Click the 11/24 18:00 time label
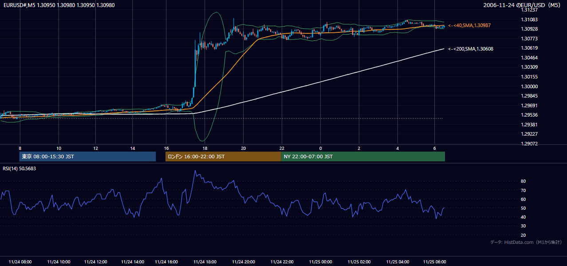The image size is (567, 266). pyautogui.click(x=205, y=262)
